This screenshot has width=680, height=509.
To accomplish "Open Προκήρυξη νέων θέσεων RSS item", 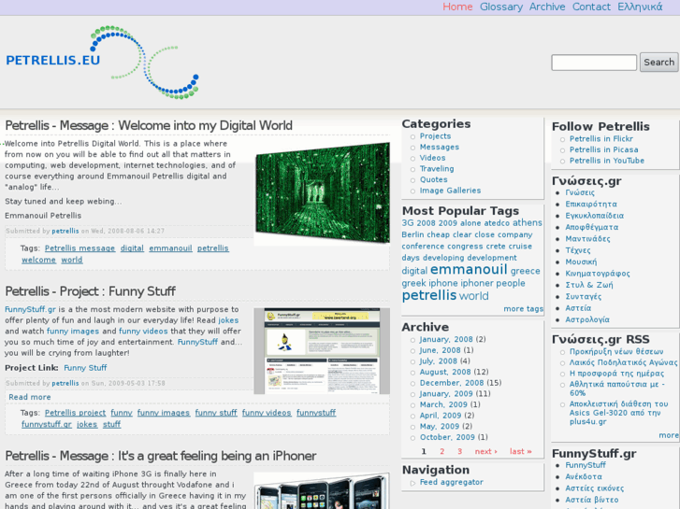I will tap(616, 351).
